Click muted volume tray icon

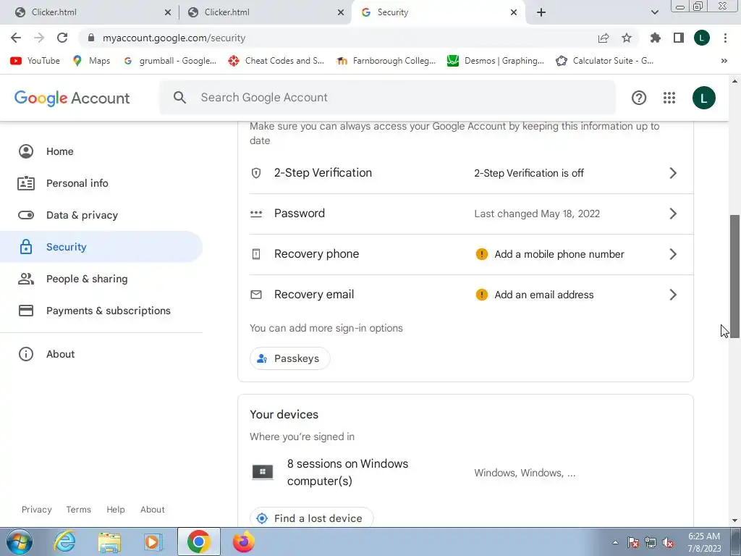pyautogui.click(x=668, y=542)
